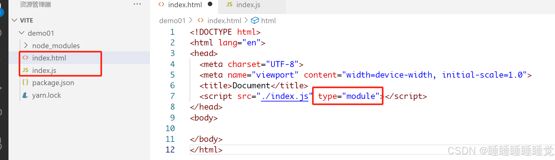Click the HTML file icon beside index.html in tree

pyautogui.click(x=25, y=58)
